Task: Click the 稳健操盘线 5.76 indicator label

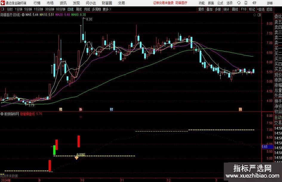Action: pos(31,114)
